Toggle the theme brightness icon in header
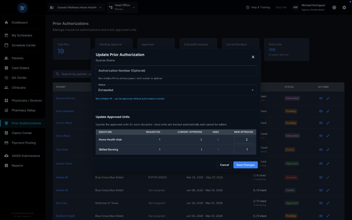The width and height of the screenshot is (352, 220). click(x=334, y=8)
